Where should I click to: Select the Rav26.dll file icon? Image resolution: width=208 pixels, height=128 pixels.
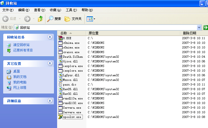click(x=60, y=89)
